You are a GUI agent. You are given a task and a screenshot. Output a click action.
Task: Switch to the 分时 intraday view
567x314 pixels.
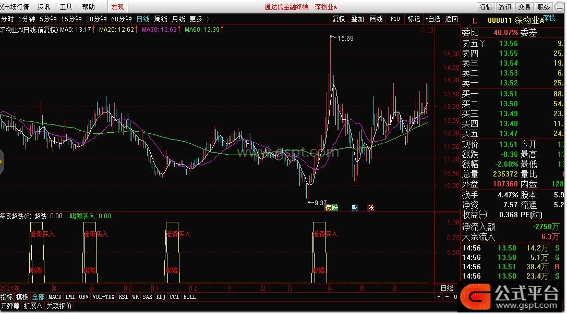pyautogui.click(x=7, y=19)
